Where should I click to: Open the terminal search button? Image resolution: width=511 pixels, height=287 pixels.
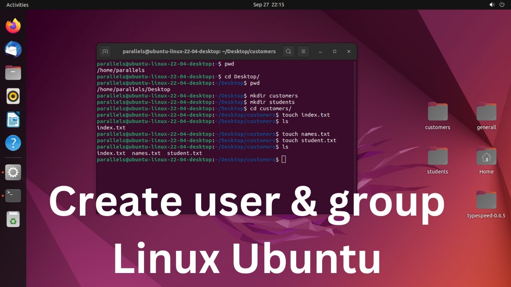tap(288, 51)
